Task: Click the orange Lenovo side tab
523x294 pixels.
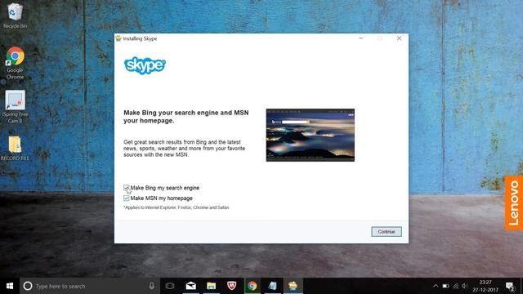Action: [x=514, y=203]
